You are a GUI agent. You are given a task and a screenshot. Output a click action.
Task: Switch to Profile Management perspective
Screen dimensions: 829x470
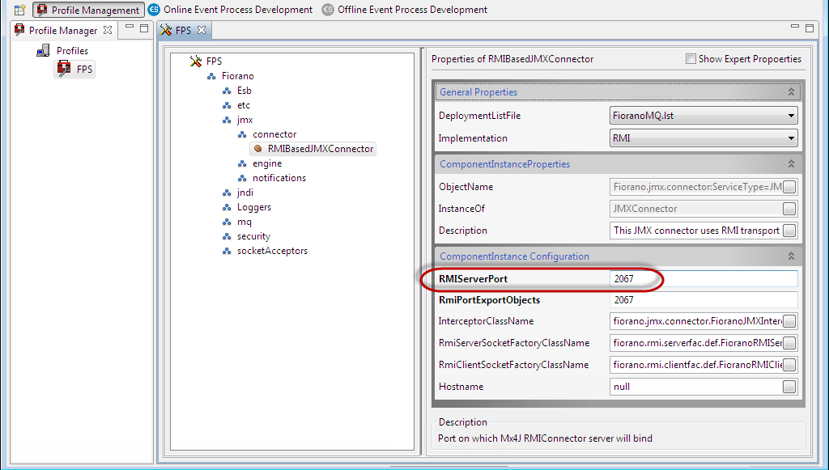tap(88, 10)
